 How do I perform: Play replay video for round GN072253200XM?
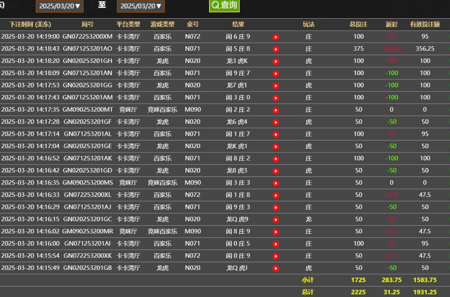pos(276,37)
